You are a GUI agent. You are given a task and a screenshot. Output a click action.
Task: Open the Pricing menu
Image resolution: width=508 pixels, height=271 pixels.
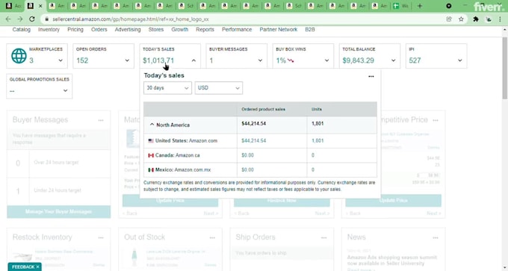coord(75,29)
